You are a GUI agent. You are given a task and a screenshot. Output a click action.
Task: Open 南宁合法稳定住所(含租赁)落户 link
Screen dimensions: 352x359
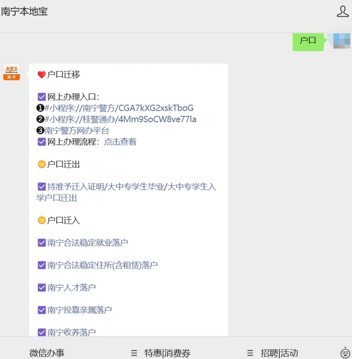coord(103,265)
